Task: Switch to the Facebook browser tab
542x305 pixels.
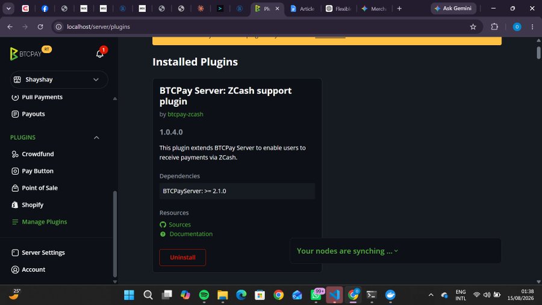Action: tap(45, 8)
